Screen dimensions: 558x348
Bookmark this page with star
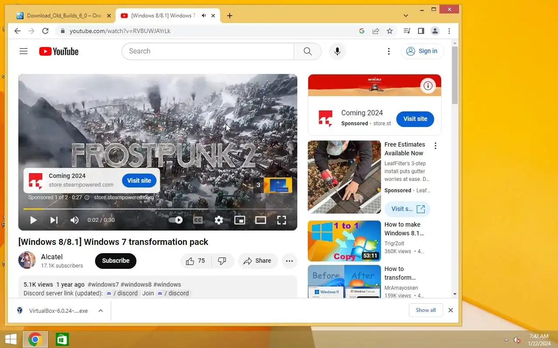click(x=390, y=31)
